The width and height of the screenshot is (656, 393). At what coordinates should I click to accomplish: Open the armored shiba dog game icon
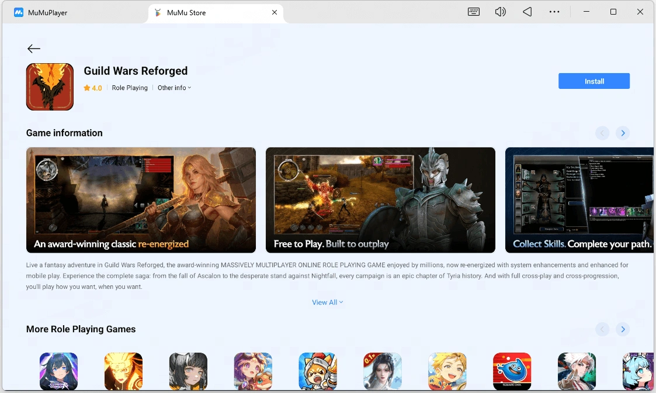tap(318, 371)
